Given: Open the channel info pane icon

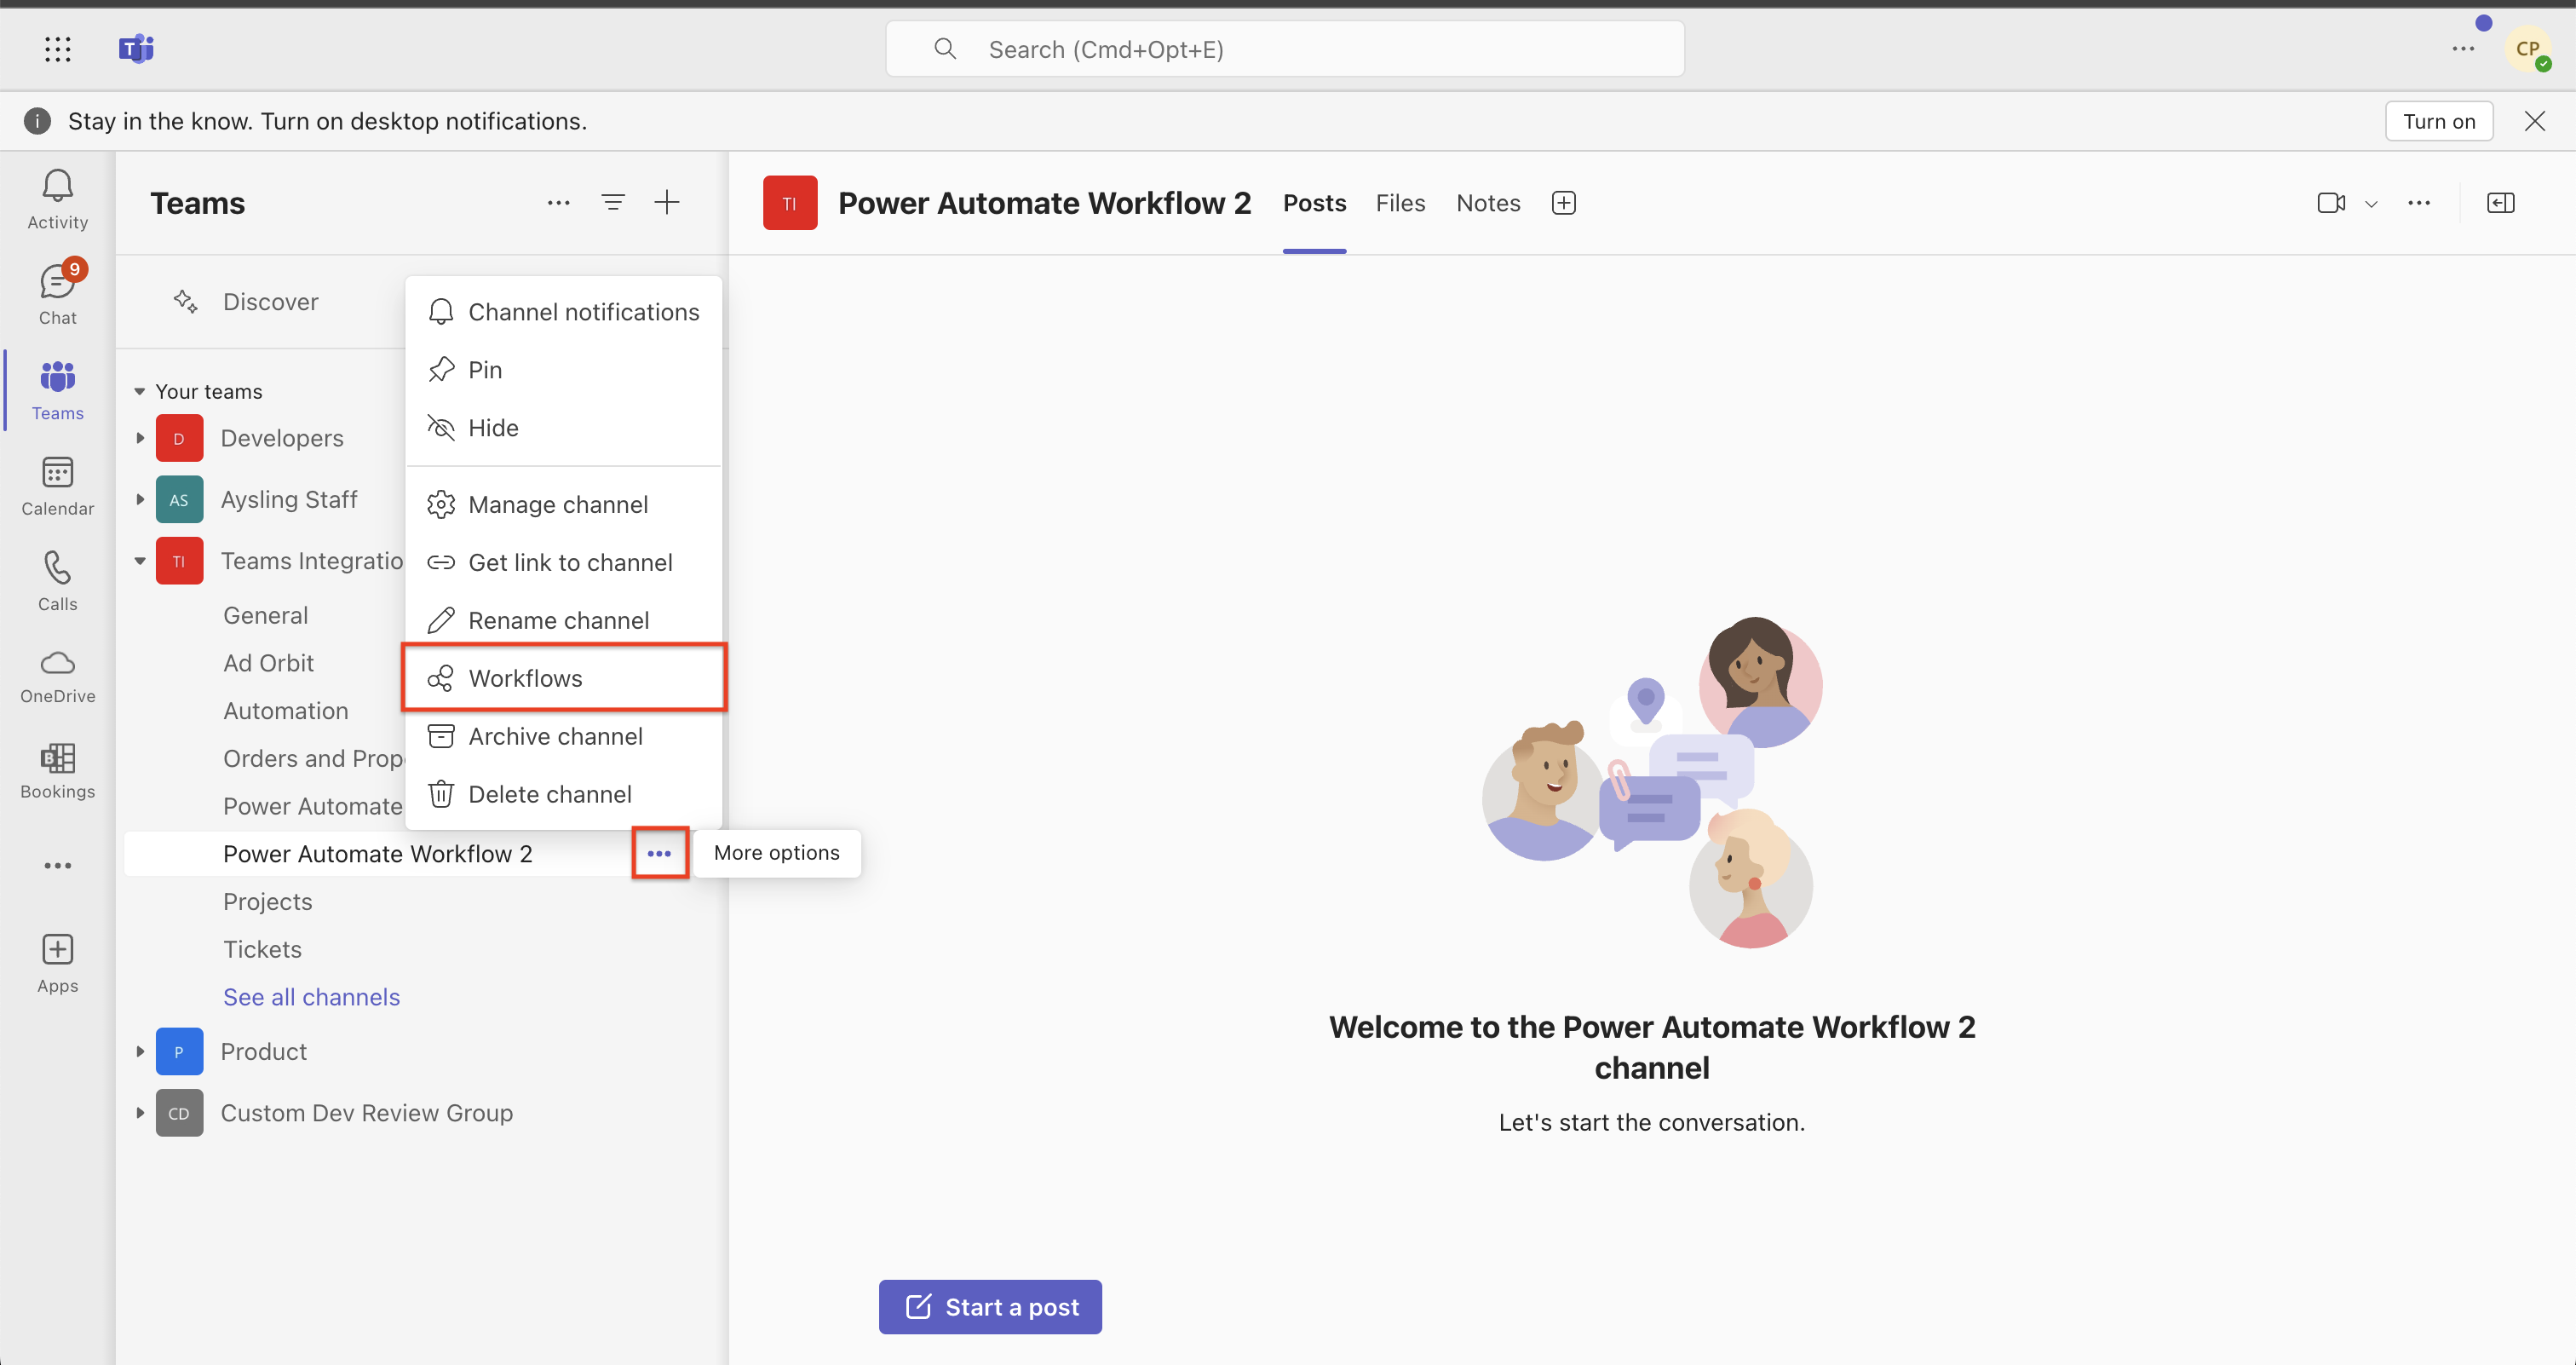Looking at the screenshot, I should coord(2500,203).
